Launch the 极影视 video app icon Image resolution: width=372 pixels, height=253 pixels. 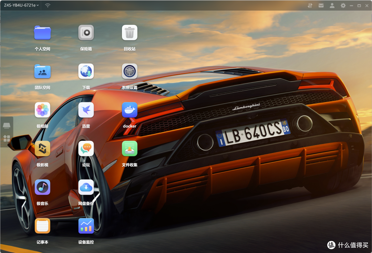[42, 149]
